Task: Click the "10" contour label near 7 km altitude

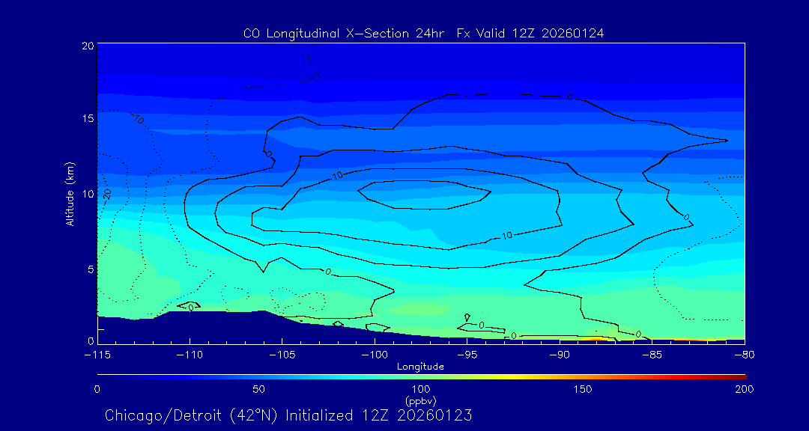Action: [x=507, y=236]
